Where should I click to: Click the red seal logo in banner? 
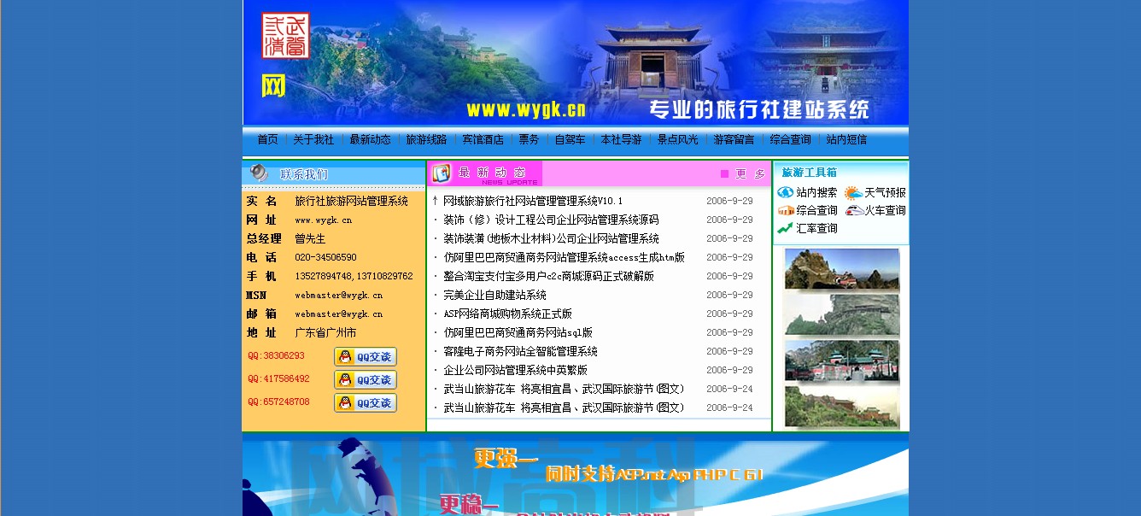[285, 36]
